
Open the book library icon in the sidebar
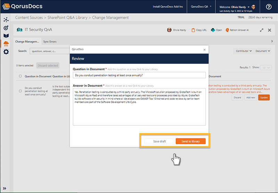[6, 36]
